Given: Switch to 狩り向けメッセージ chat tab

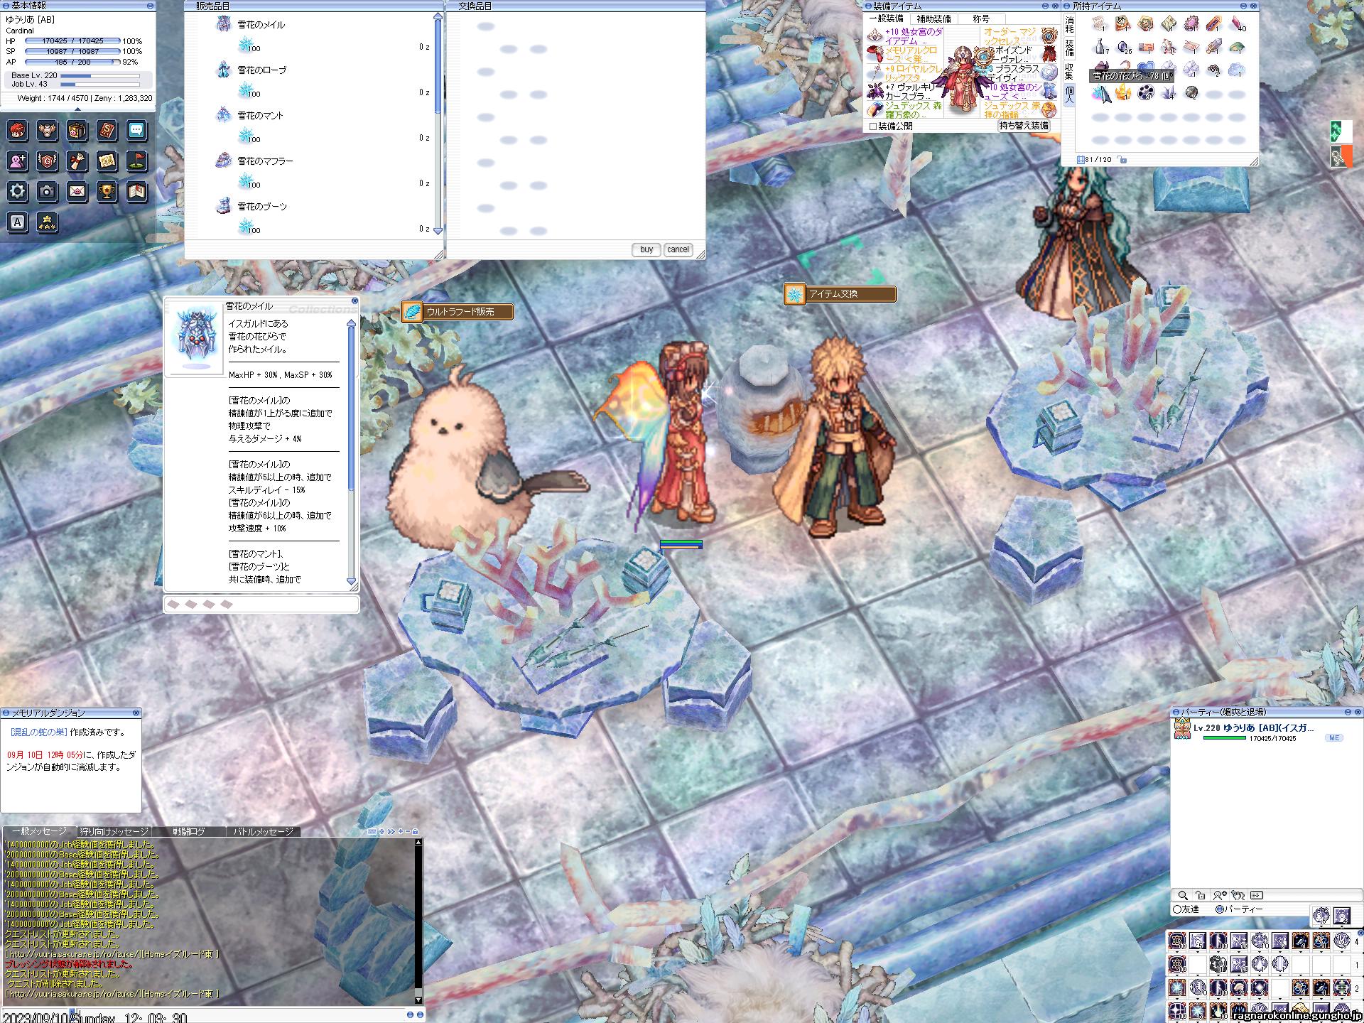Looking at the screenshot, I should [x=114, y=831].
